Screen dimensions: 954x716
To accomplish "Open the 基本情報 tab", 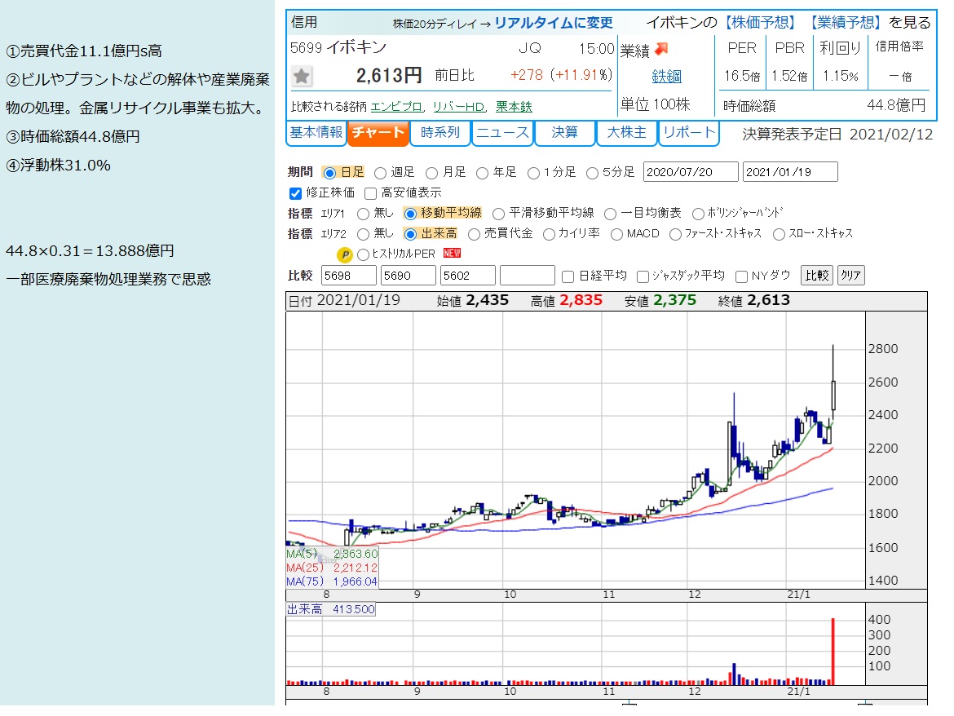I will (316, 133).
